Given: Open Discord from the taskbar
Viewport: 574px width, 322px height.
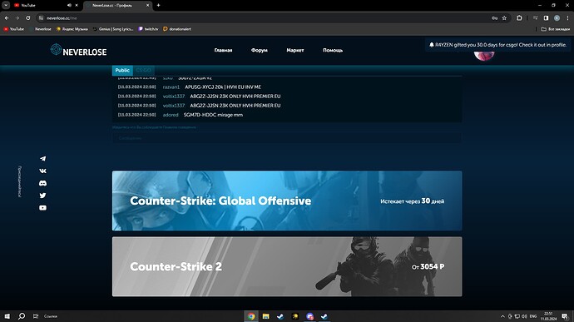Looking at the screenshot, I should click(x=309, y=316).
